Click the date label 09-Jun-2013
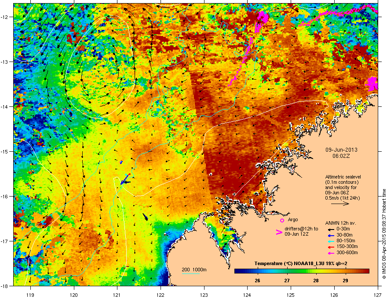Screen dimensions: 387x299 click(x=341, y=150)
